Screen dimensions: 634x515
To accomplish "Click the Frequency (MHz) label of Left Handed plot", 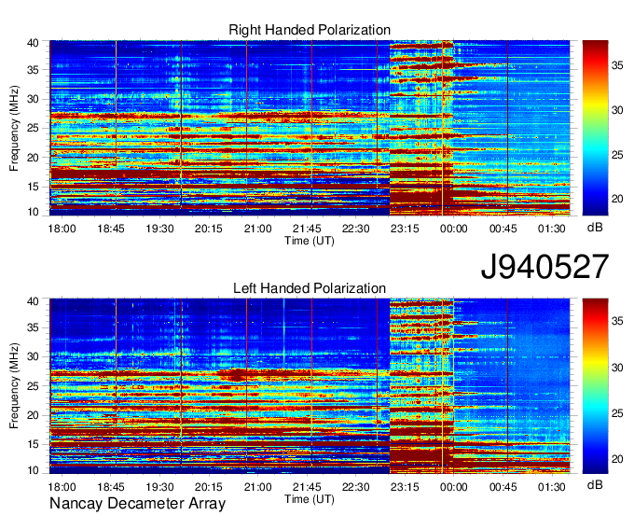I will coord(14,386).
